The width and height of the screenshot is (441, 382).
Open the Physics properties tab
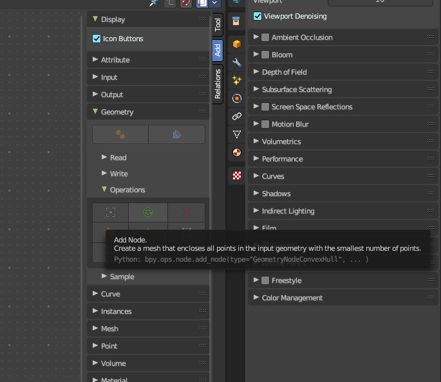pos(237,98)
